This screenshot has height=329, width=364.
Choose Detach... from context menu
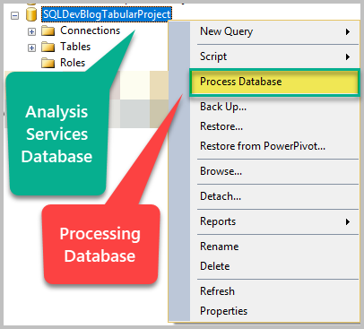click(274, 196)
